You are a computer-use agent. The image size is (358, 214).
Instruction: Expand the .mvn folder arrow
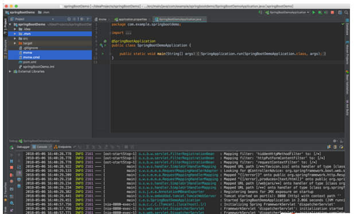(x=15, y=34)
